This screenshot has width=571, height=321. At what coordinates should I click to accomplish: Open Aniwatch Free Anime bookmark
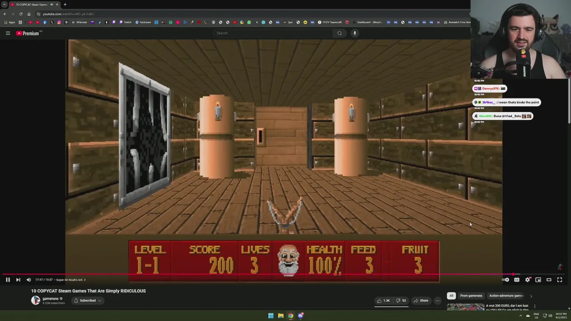pyautogui.click(x=457, y=22)
